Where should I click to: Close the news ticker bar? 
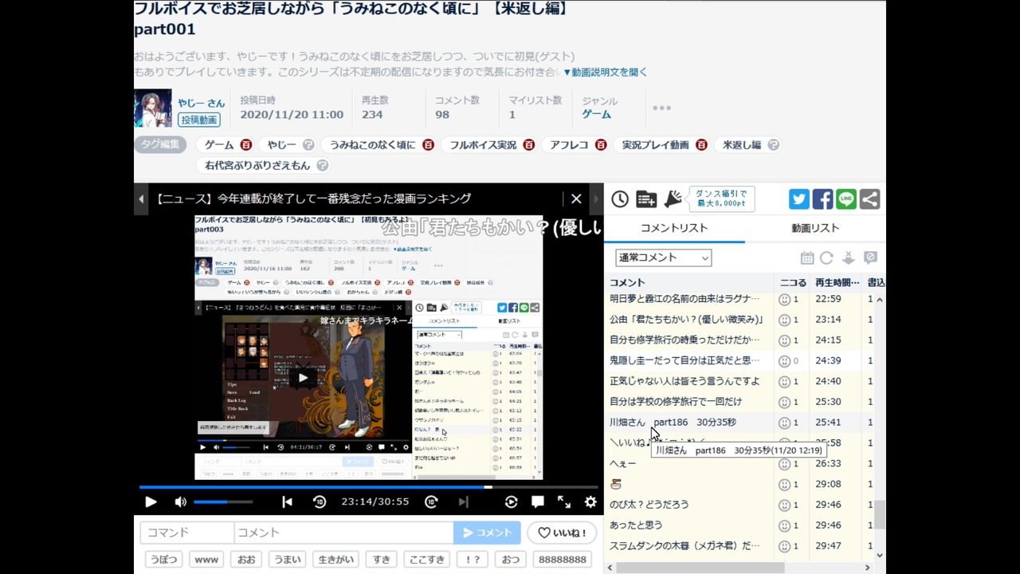pos(576,199)
